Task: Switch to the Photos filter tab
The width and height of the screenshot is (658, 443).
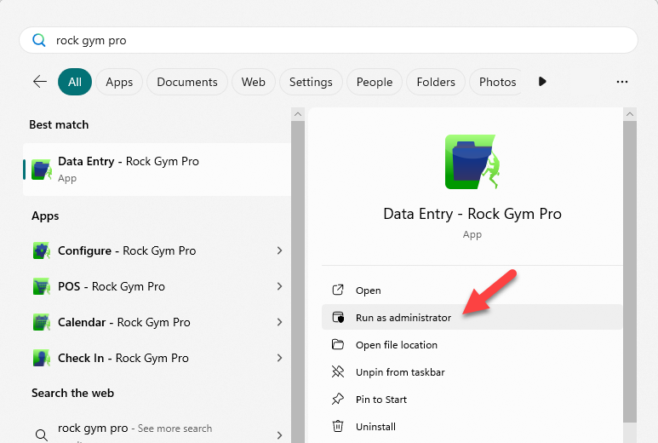Action: pyautogui.click(x=497, y=82)
